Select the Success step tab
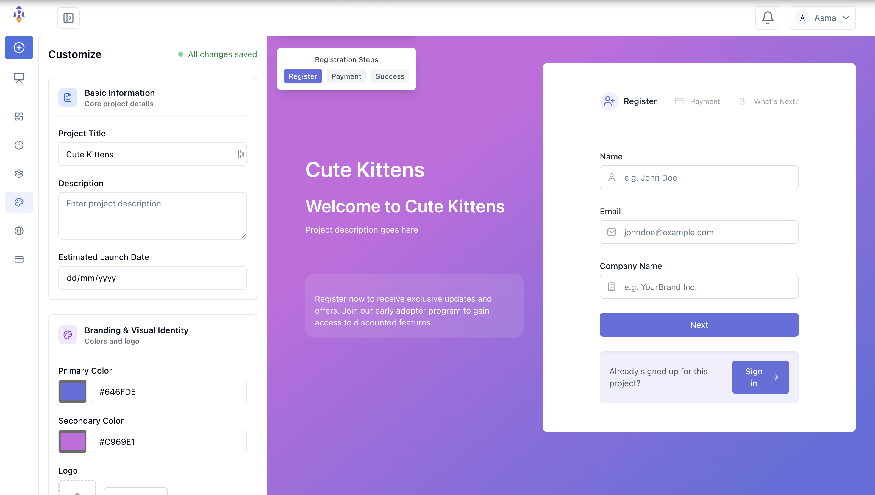The height and width of the screenshot is (495, 875). coord(390,76)
